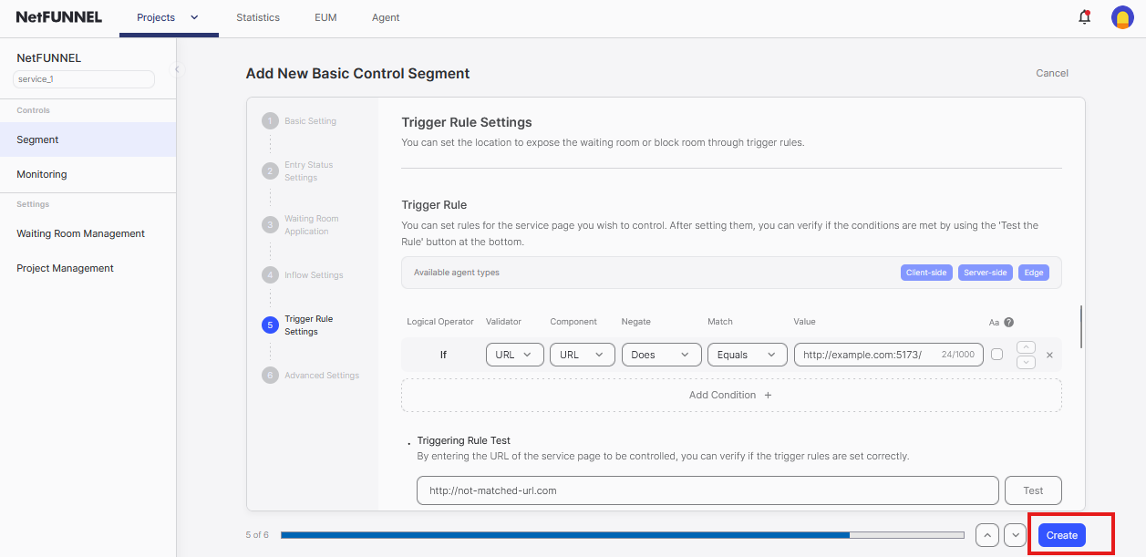This screenshot has width=1146, height=557.
Task: Remove the trigger condition with the X icon
Action: pos(1049,355)
